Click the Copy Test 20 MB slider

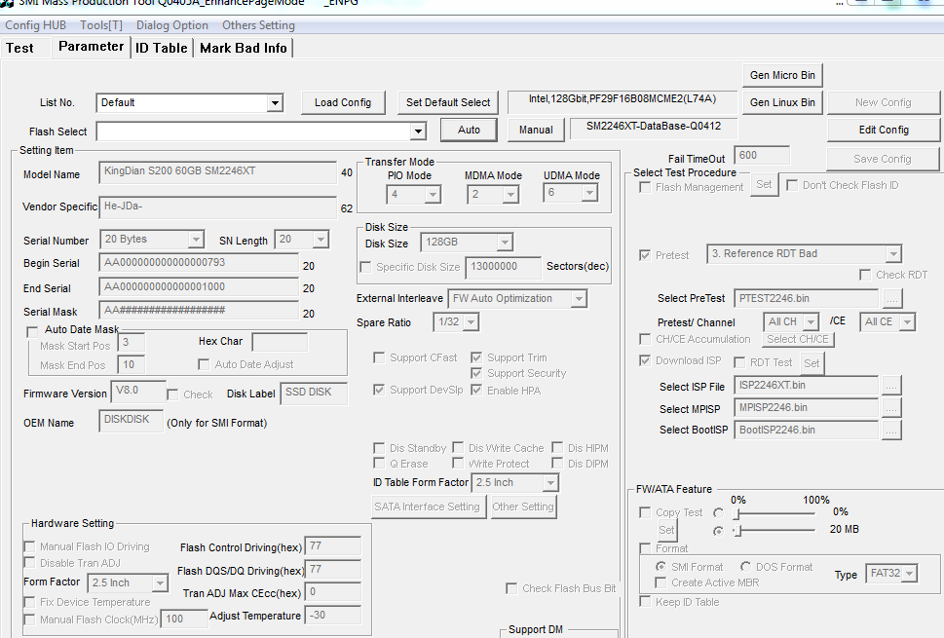pyautogui.click(x=774, y=530)
